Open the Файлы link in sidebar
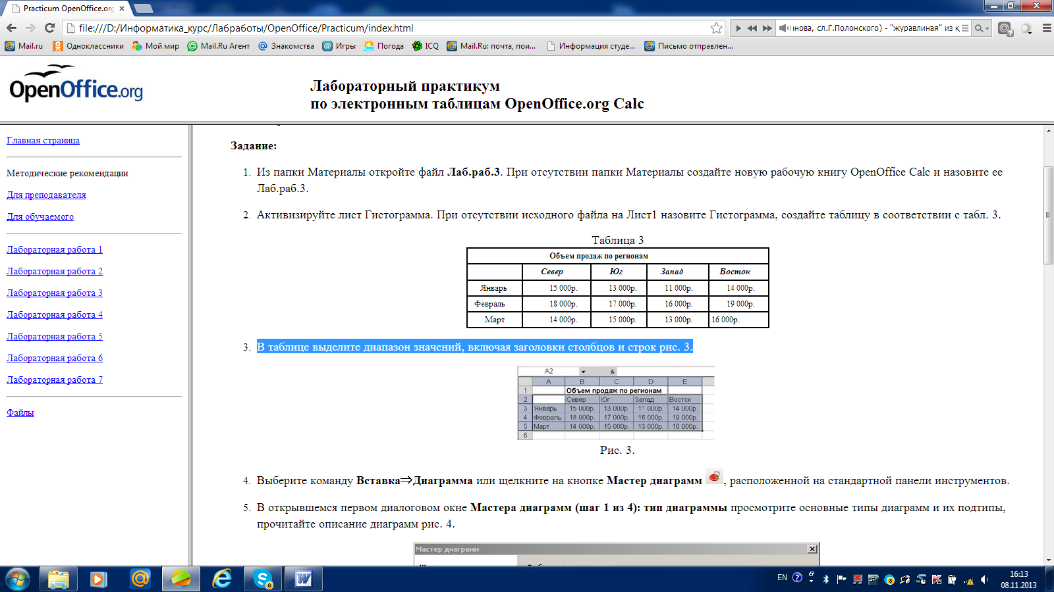Screen dimensions: 1054x592 pyautogui.click(x=20, y=412)
